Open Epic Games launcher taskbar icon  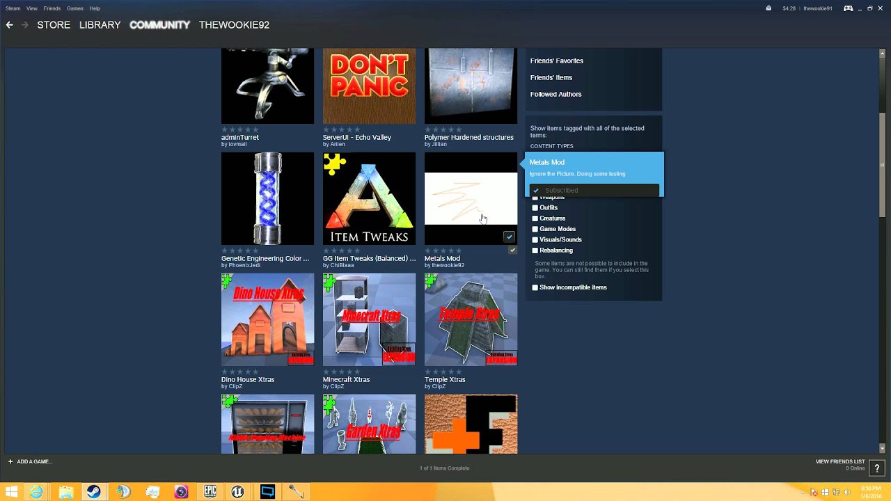(210, 492)
